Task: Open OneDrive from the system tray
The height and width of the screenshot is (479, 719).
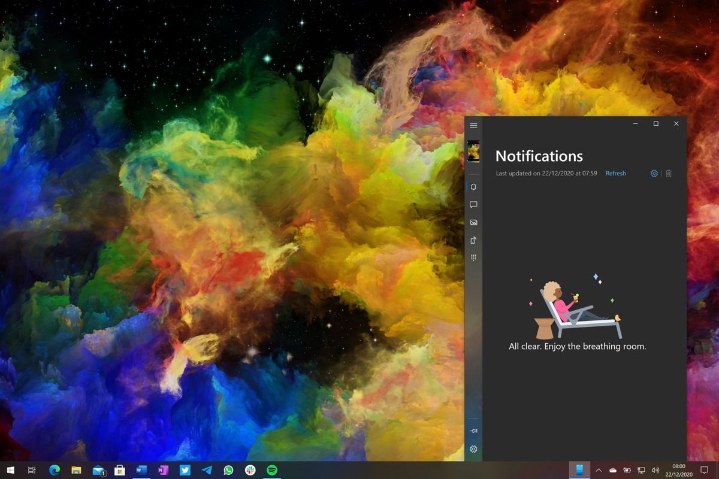Action: (614, 471)
